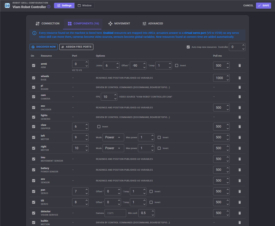Delete the pi BOARD resource
Viewport: 275px width, 226px height.
click(x=240, y=87)
